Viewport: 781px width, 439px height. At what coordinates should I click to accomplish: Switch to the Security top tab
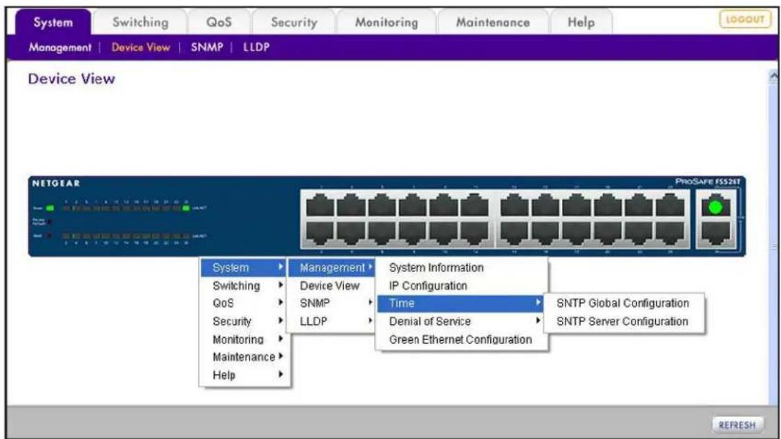coord(294,22)
